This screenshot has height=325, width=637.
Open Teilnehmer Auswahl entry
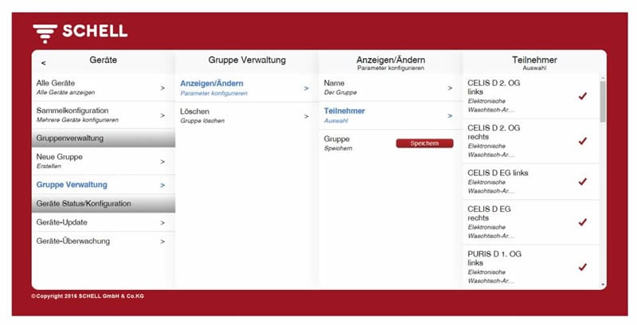coord(390,116)
